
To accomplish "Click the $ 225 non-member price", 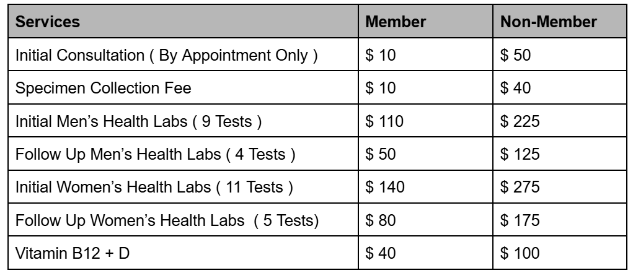I will pyautogui.click(x=520, y=121).
